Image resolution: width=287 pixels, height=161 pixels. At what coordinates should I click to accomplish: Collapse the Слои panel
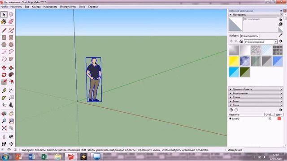pos(230,105)
